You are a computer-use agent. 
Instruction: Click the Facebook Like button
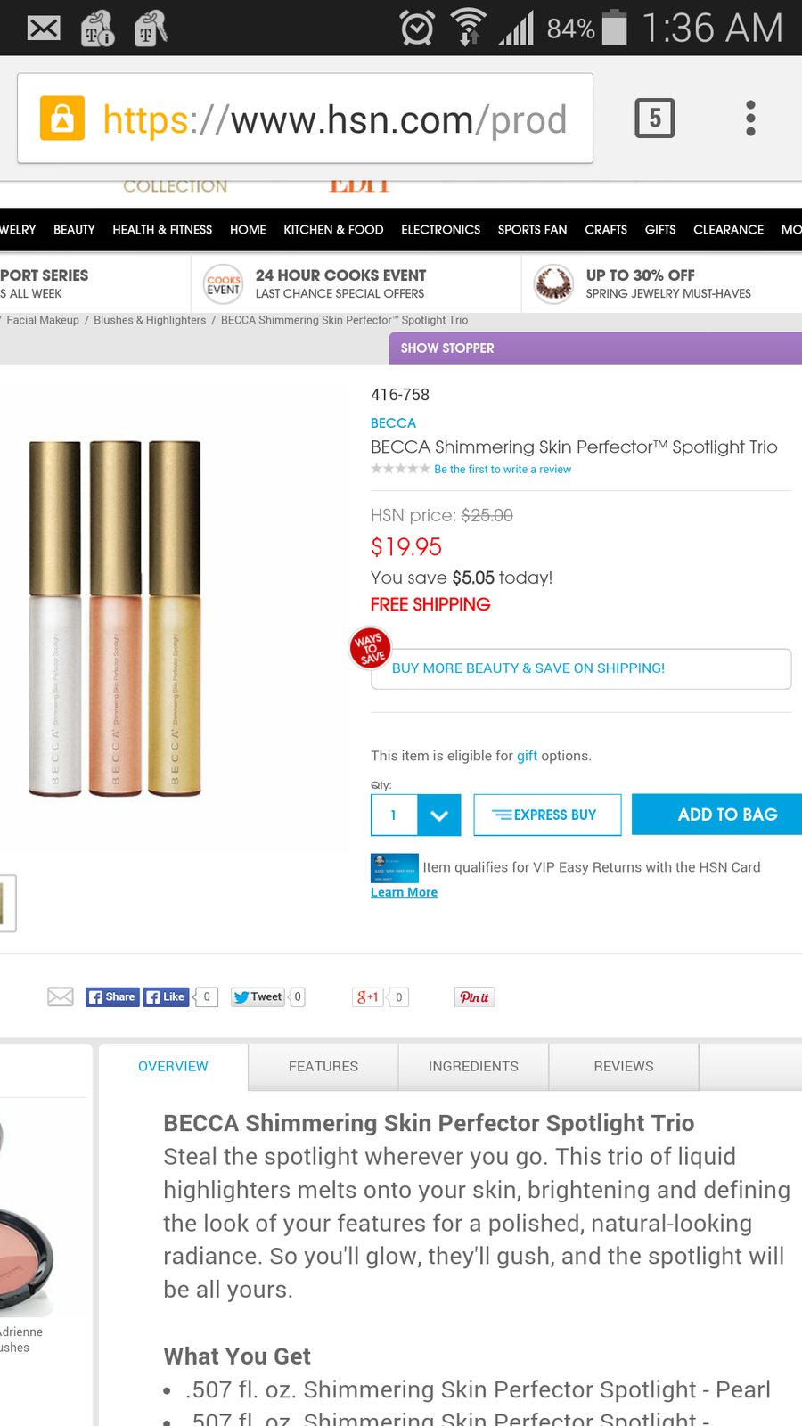pyautogui.click(x=167, y=996)
